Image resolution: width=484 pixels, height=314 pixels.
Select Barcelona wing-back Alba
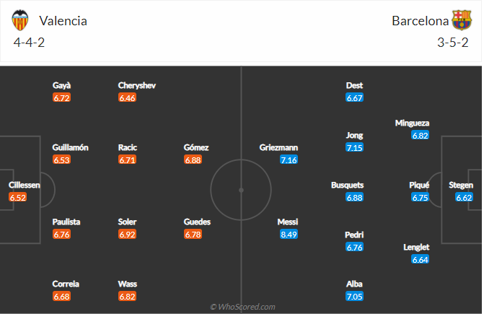pyautogui.click(x=354, y=284)
